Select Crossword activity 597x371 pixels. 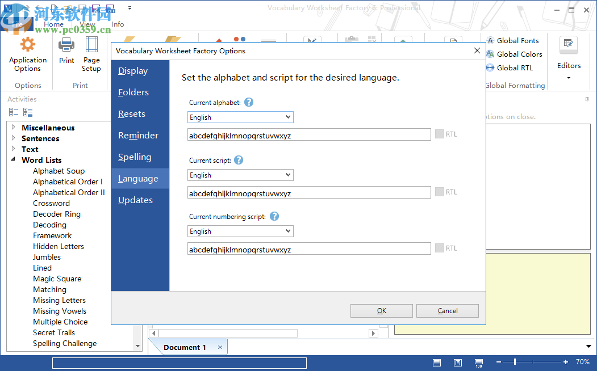click(51, 203)
